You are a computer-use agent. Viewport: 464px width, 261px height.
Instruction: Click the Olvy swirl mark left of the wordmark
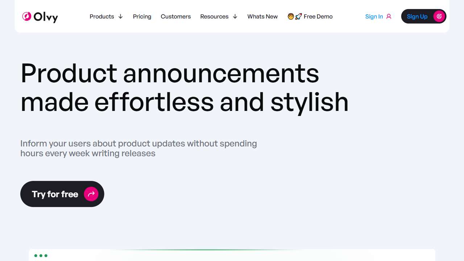[x=26, y=16]
